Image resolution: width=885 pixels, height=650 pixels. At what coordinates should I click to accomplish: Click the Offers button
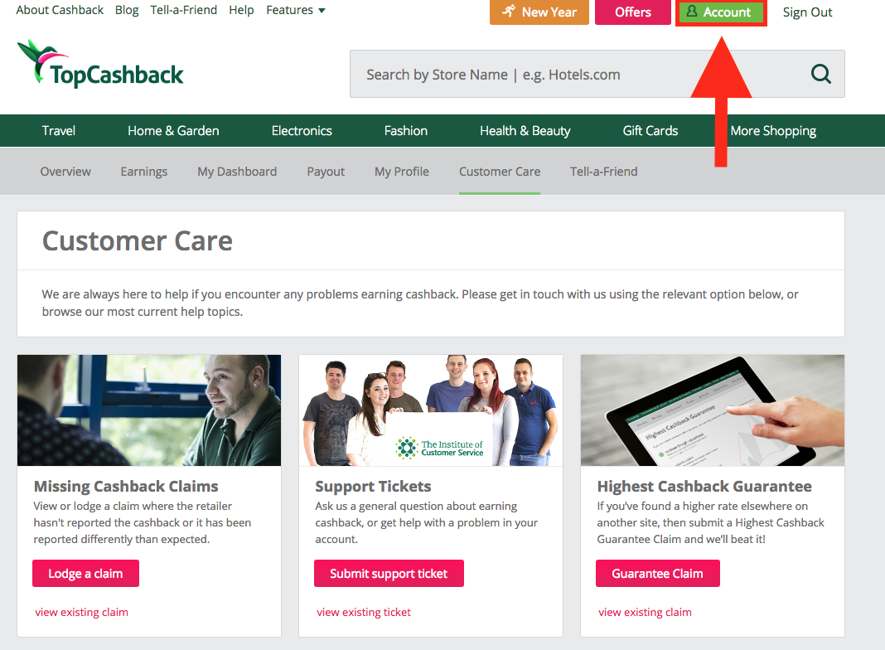pyautogui.click(x=633, y=12)
